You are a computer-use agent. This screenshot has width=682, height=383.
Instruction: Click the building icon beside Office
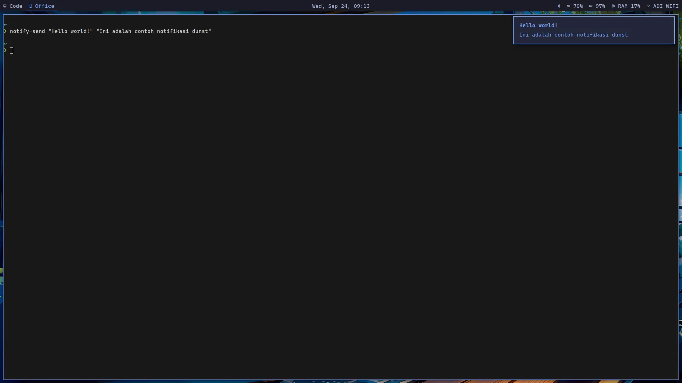30,6
